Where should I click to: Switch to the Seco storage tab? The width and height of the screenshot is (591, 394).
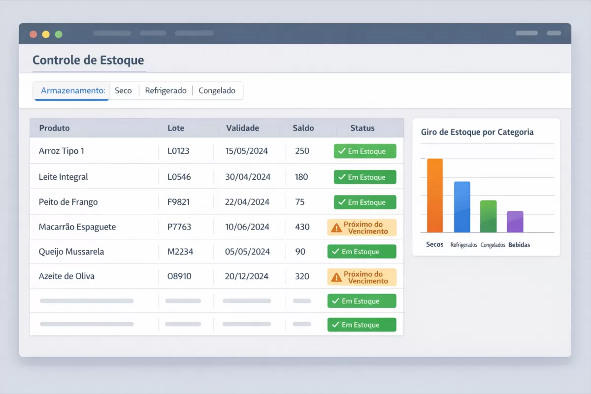click(x=123, y=91)
